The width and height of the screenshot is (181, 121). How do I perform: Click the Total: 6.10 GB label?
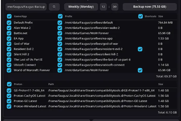pyautogui.click(x=167, y=113)
